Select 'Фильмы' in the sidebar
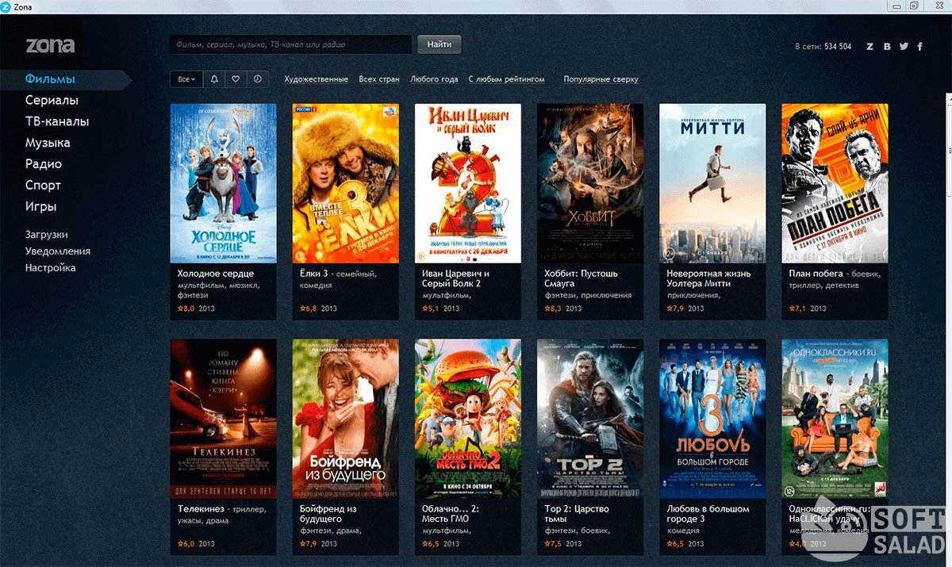This screenshot has width=952, height=567. point(50,79)
